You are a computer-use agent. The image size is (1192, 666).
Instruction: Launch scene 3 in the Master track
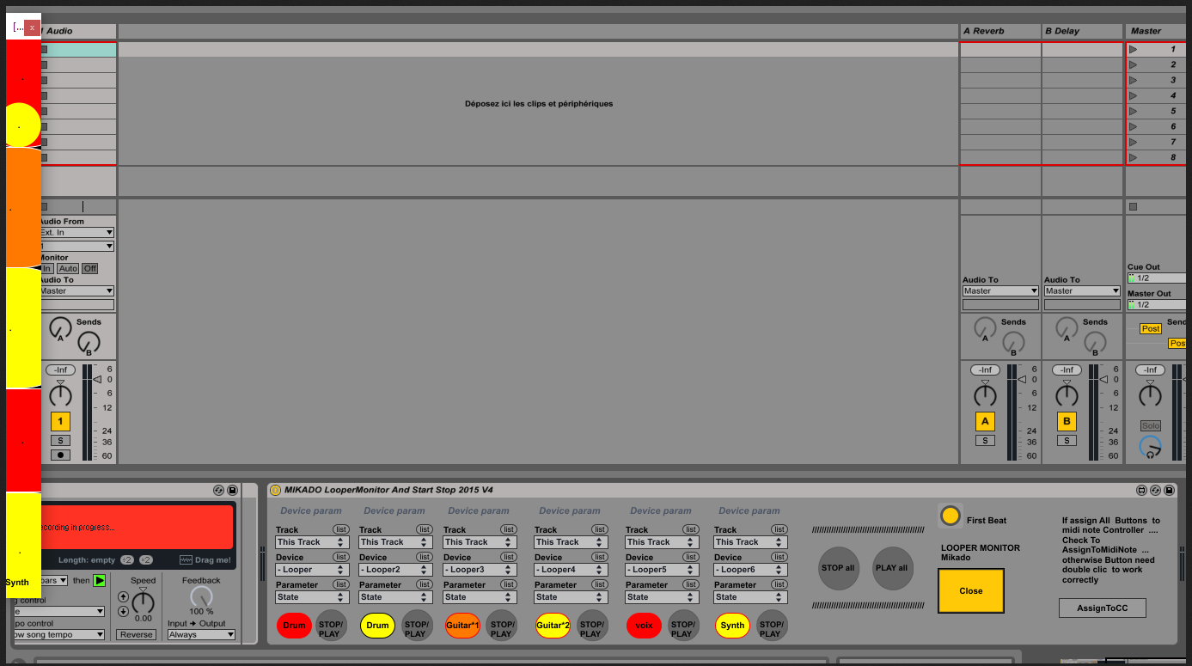pos(1133,80)
